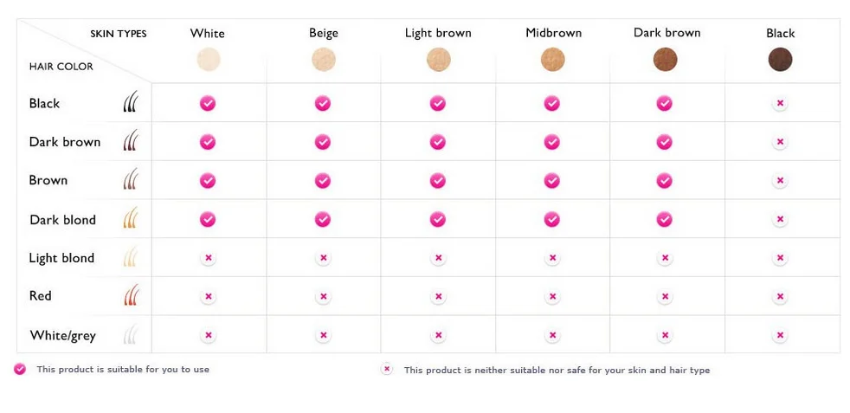
Task: Click the Dark brown hair strand icon
Action: pos(131,142)
